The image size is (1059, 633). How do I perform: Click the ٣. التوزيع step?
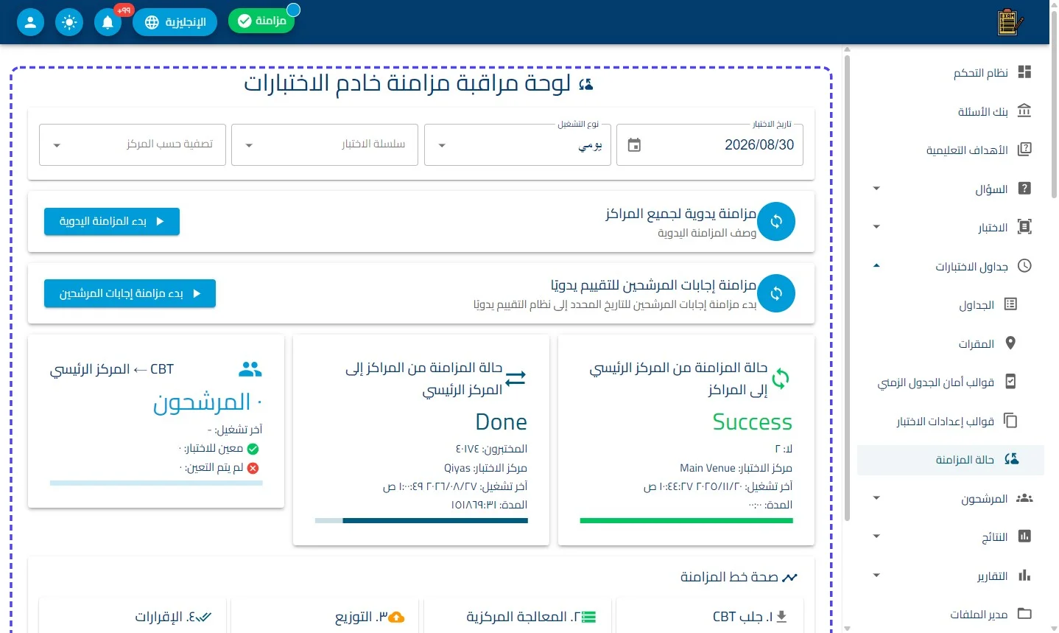point(325,617)
